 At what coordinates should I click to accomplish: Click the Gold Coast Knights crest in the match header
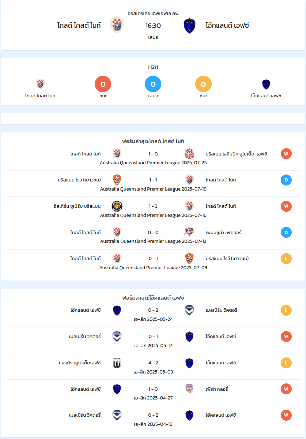coord(117,26)
